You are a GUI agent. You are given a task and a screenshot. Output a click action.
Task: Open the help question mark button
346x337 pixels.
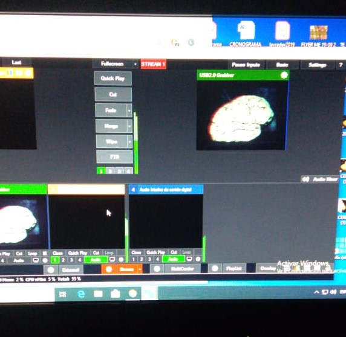pos(341,65)
